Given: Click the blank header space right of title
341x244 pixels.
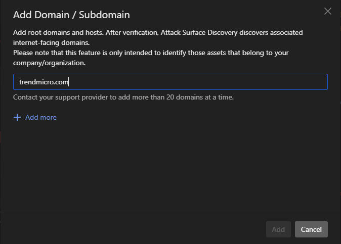Looking at the screenshot, I should [x=228, y=14].
